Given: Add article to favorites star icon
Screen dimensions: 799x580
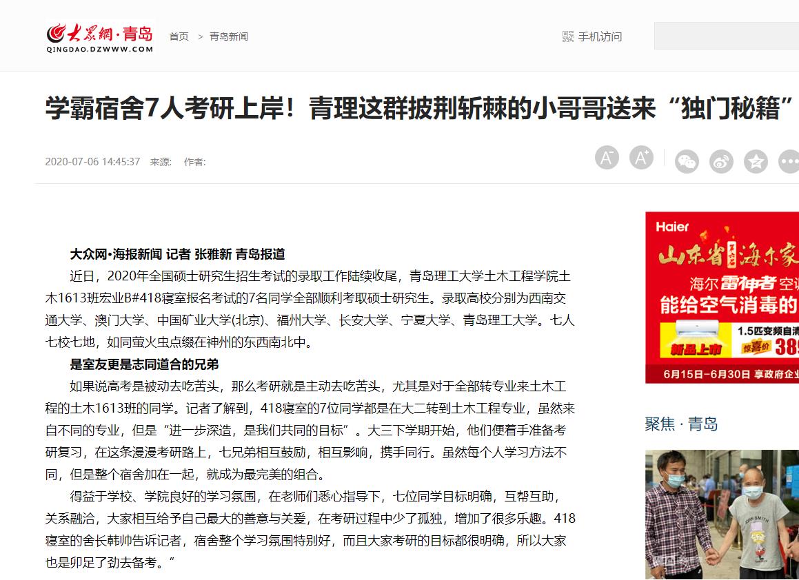Looking at the screenshot, I should (x=756, y=162).
